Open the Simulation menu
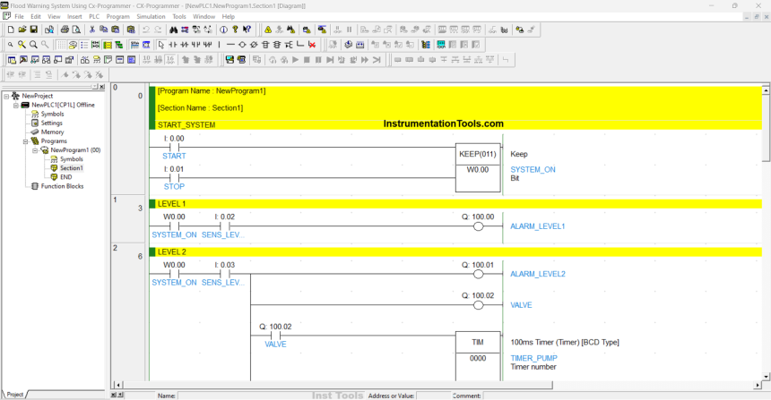 [x=151, y=16]
